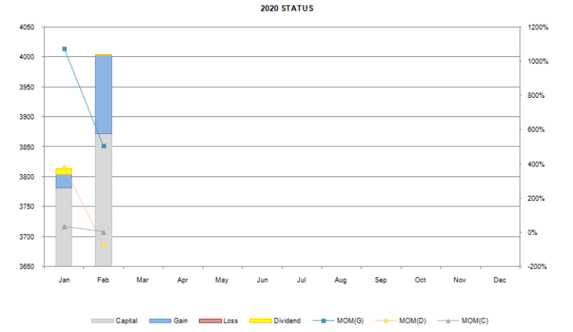Click the Capital legend gray swatch

point(103,321)
